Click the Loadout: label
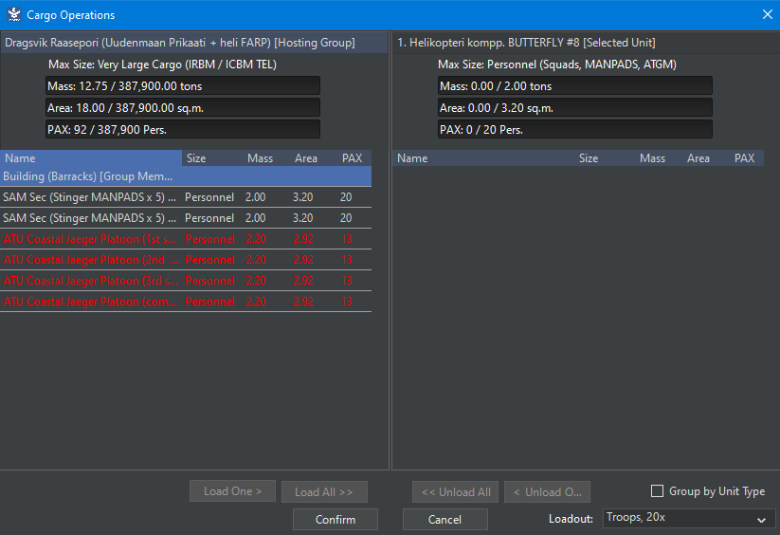 coord(571,519)
